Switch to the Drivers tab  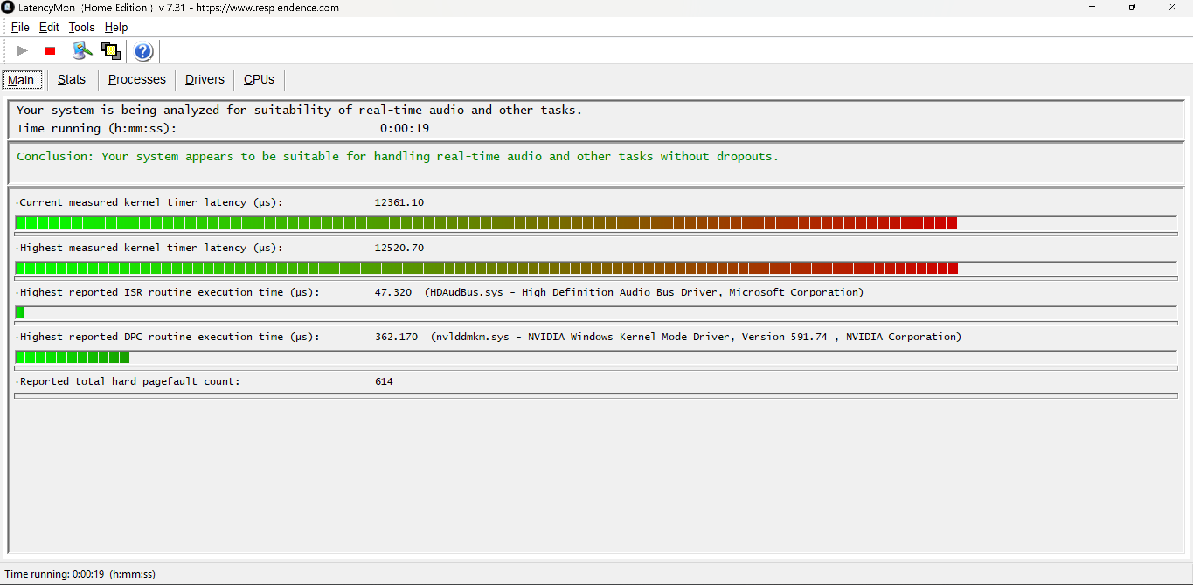[x=204, y=80]
